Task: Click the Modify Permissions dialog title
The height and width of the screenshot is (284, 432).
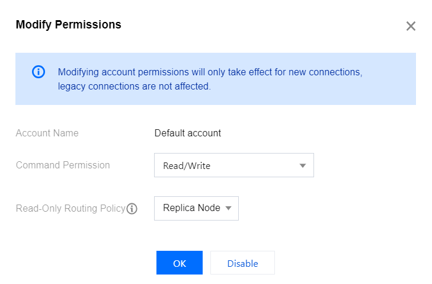Action: pos(68,25)
